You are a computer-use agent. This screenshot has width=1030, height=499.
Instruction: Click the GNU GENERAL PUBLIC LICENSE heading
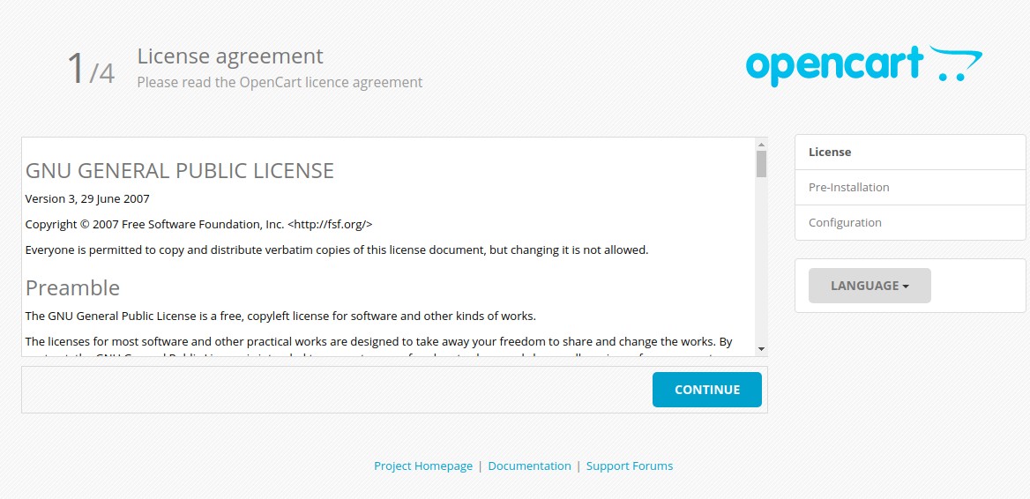179,171
